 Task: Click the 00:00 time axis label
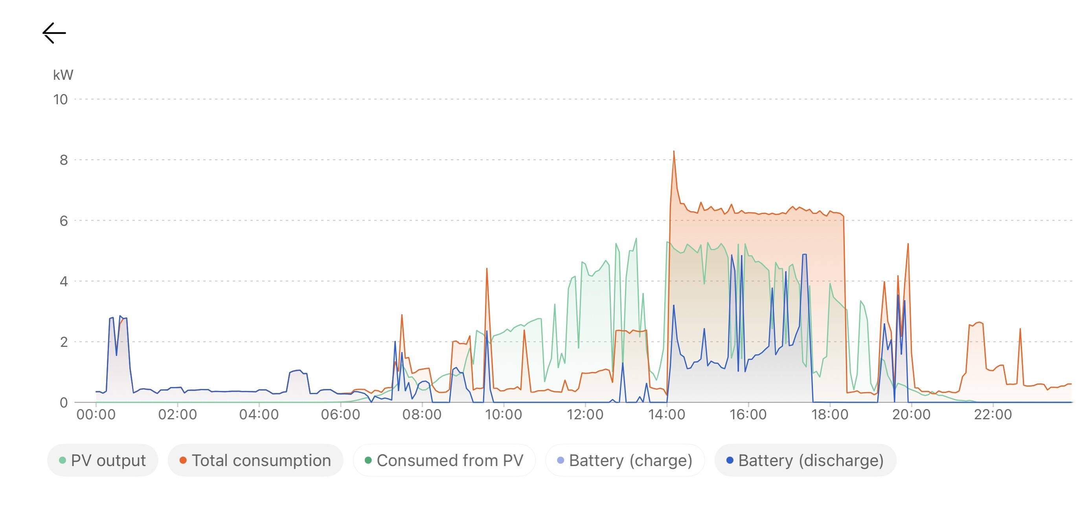(96, 414)
